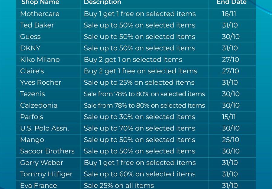Select the DKNY shop entry
Screen dimensions: 272x189
point(30,48)
